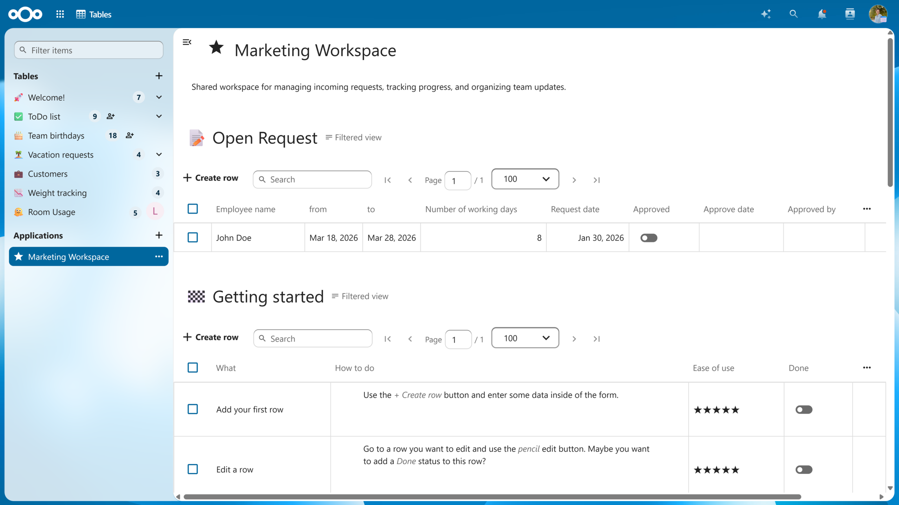Open the Nextcloud logo home
Image resolution: width=899 pixels, height=505 pixels.
pos(25,14)
